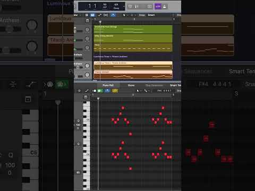255x191 pixels.
Task: Click the leftmost icon in Piano Roll toolbar
Action: point(79,91)
